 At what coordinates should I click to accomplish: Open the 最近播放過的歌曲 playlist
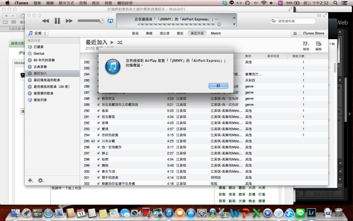46,80
